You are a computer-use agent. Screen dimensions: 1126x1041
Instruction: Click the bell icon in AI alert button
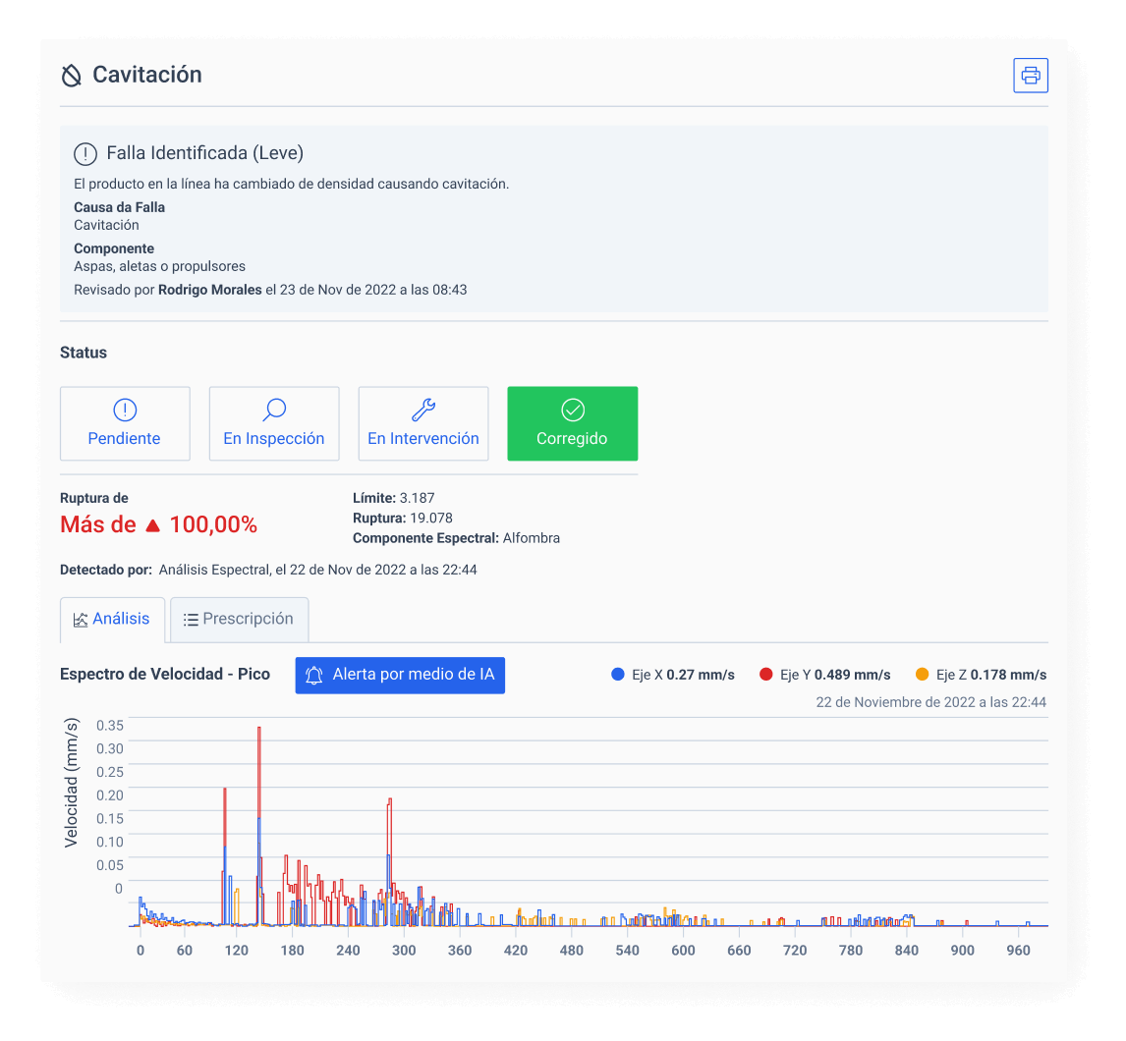pos(314,676)
